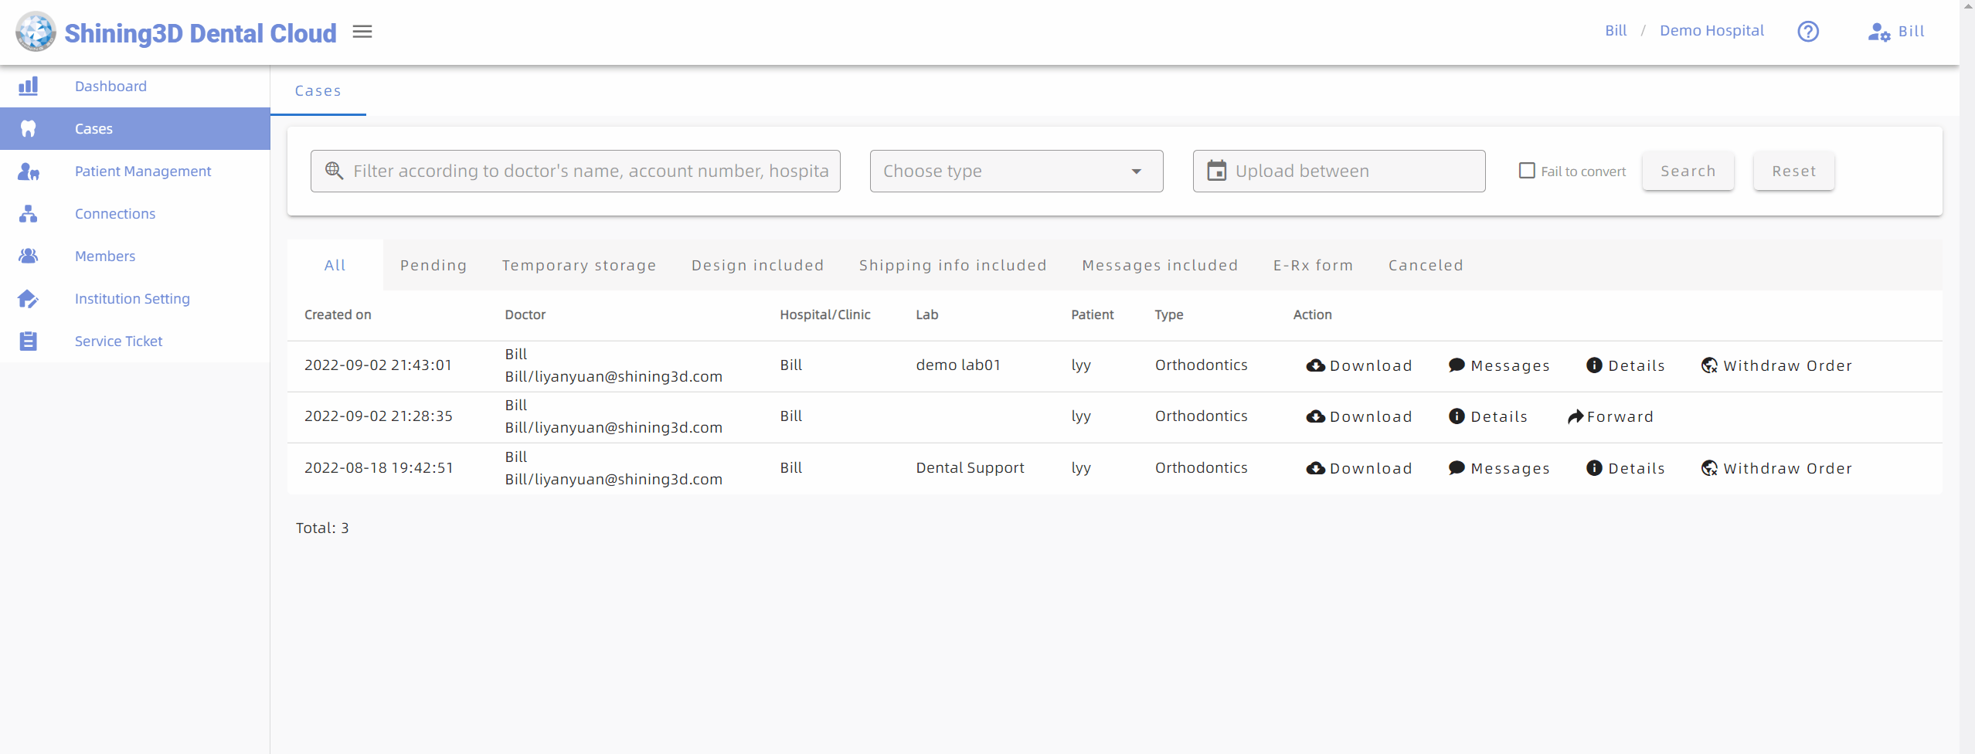This screenshot has height=754, width=1975.
Task: Click the Reset button
Action: tap(1793, 171)
